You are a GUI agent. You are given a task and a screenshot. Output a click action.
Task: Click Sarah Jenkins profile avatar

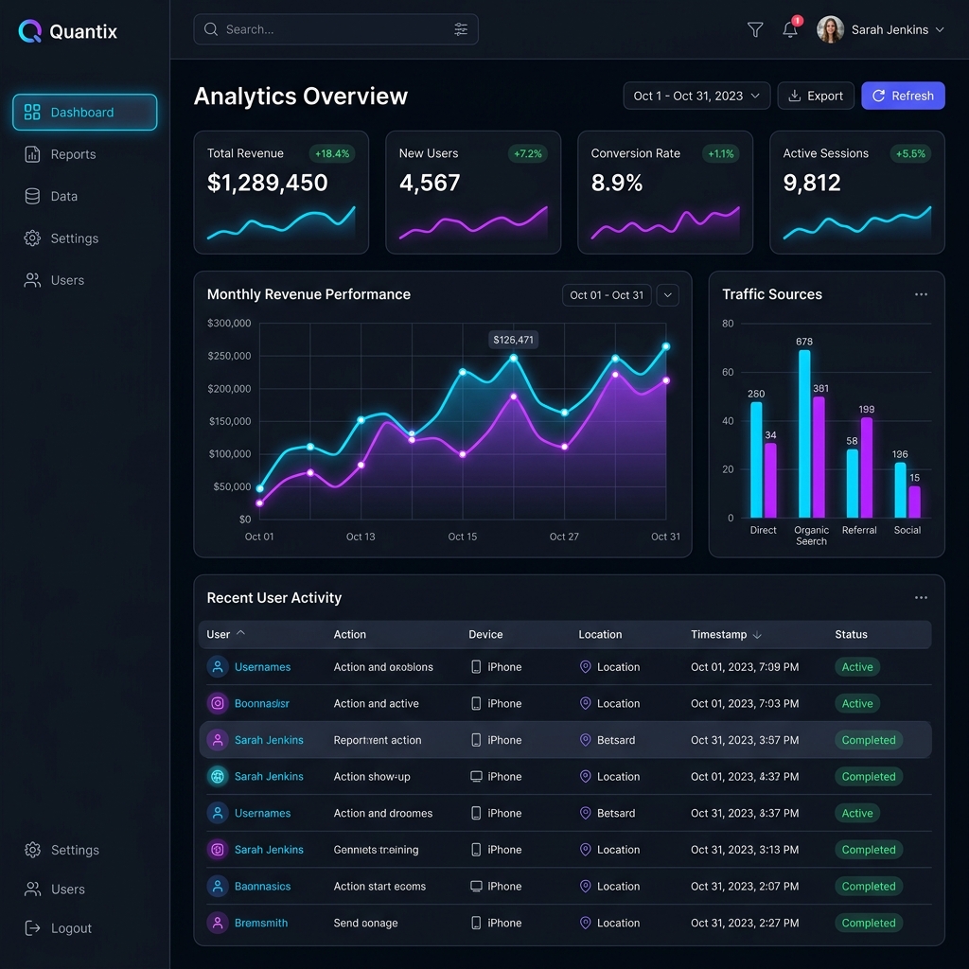[830, 29]
